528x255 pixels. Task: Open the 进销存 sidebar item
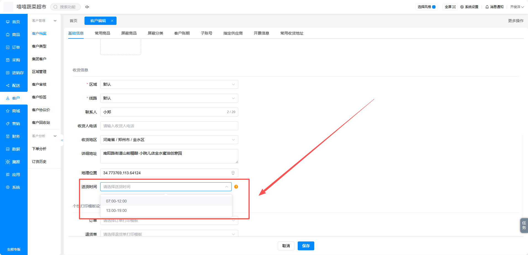[x=14, y=73]
